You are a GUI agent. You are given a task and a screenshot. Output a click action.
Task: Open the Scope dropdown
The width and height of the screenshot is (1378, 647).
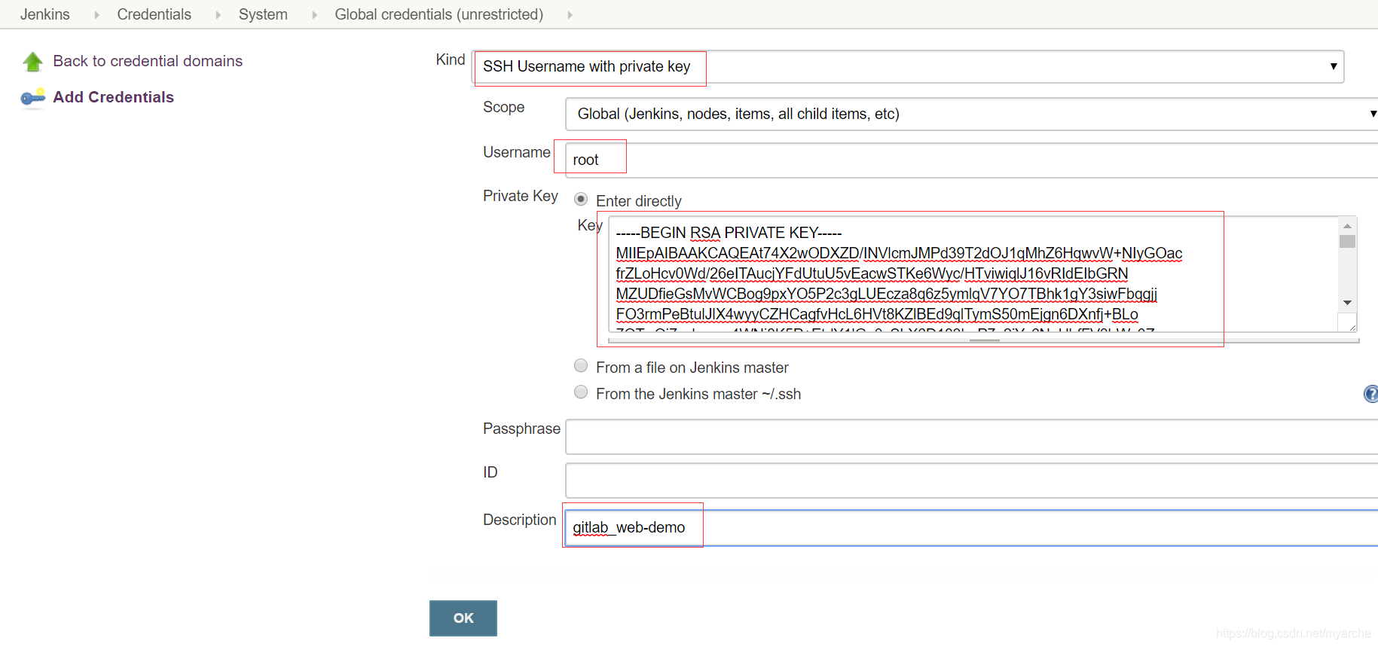pyautogui.click(x=972, y=114)
